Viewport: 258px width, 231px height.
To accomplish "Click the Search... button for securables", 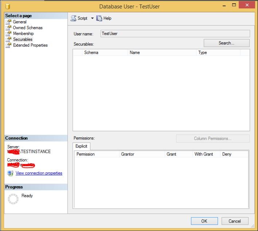I will pyautogui.click(x=226, y=43).
